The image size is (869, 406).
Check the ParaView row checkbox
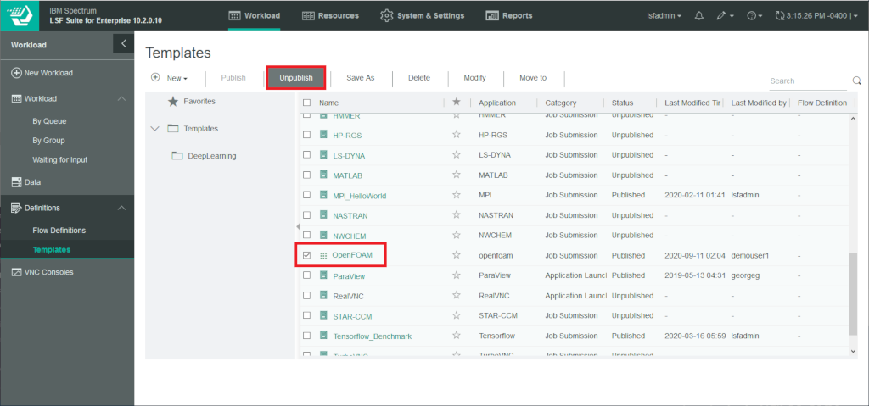(306, 275)
